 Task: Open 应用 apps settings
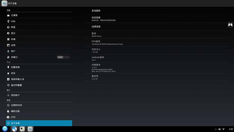pyautogui.click(x=13, y=45)
